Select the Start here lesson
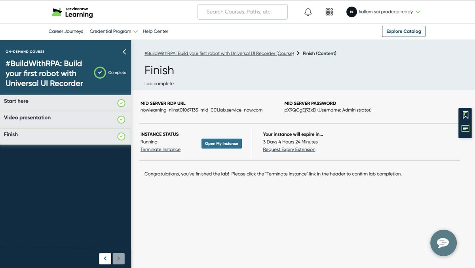The height and width of the screenshot is (268, 475). point(65,103)
